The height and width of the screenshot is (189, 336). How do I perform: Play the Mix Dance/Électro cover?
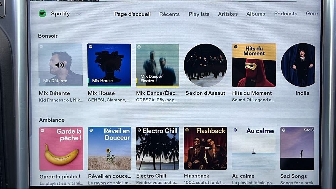pos(158,65)
